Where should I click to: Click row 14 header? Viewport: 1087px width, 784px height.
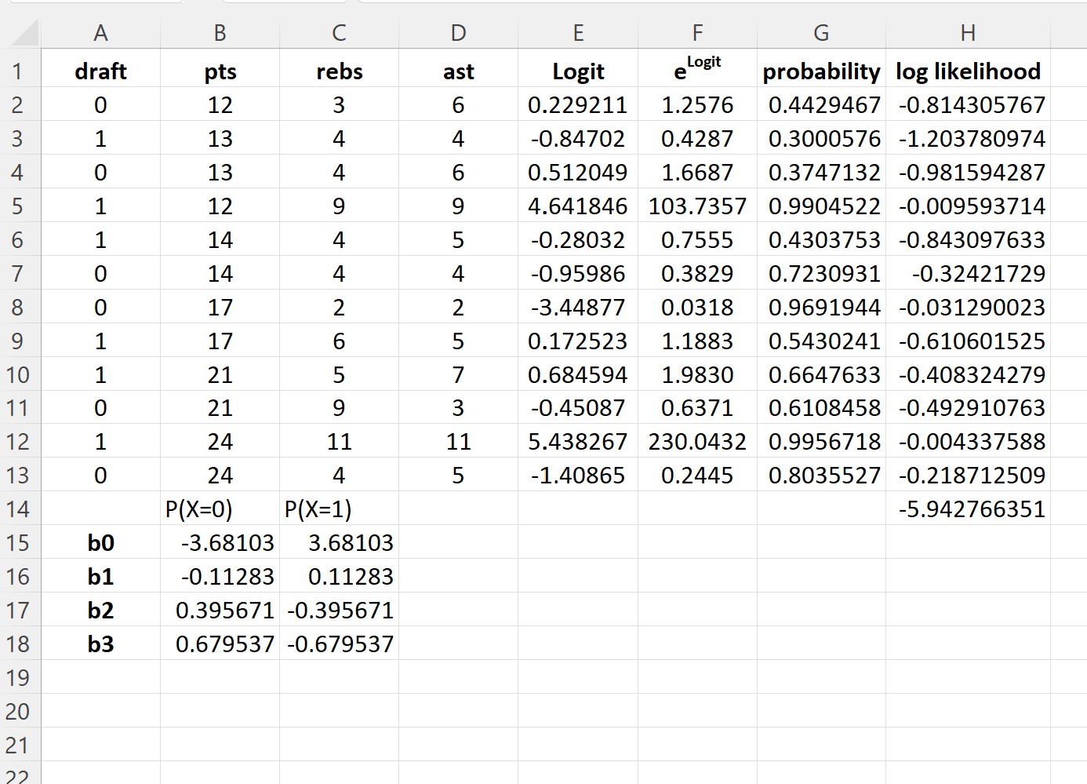[17, 509]
